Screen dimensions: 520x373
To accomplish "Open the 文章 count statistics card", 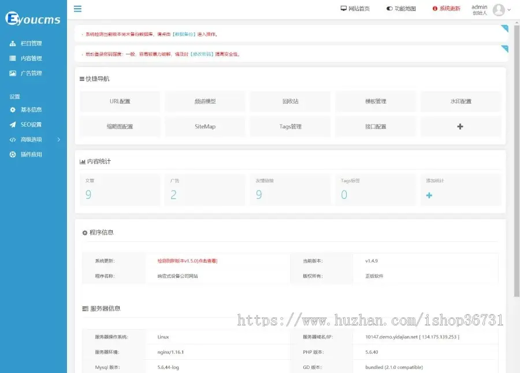I will (x=120, y=190).
